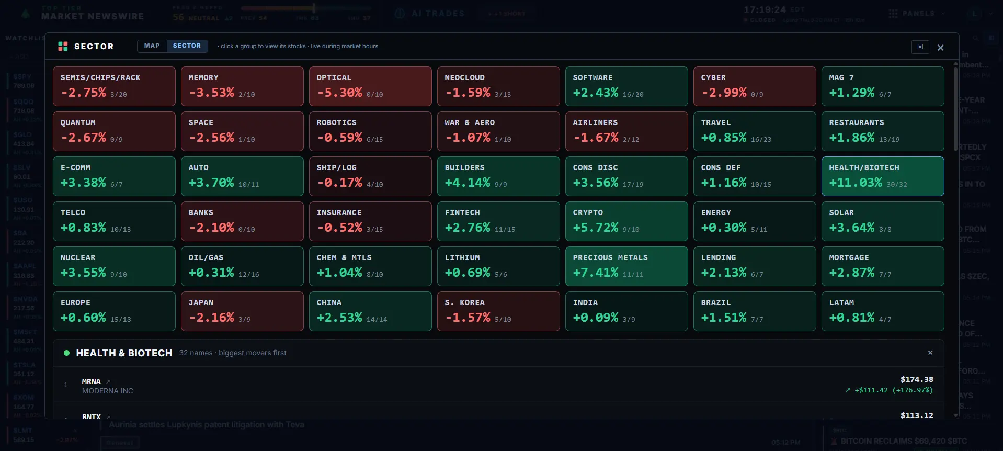Image resolution: width=1003 pixels, height=451 pixels.
Task: Expand the CRYPTO sector group
Action: (x=626, y=221)
